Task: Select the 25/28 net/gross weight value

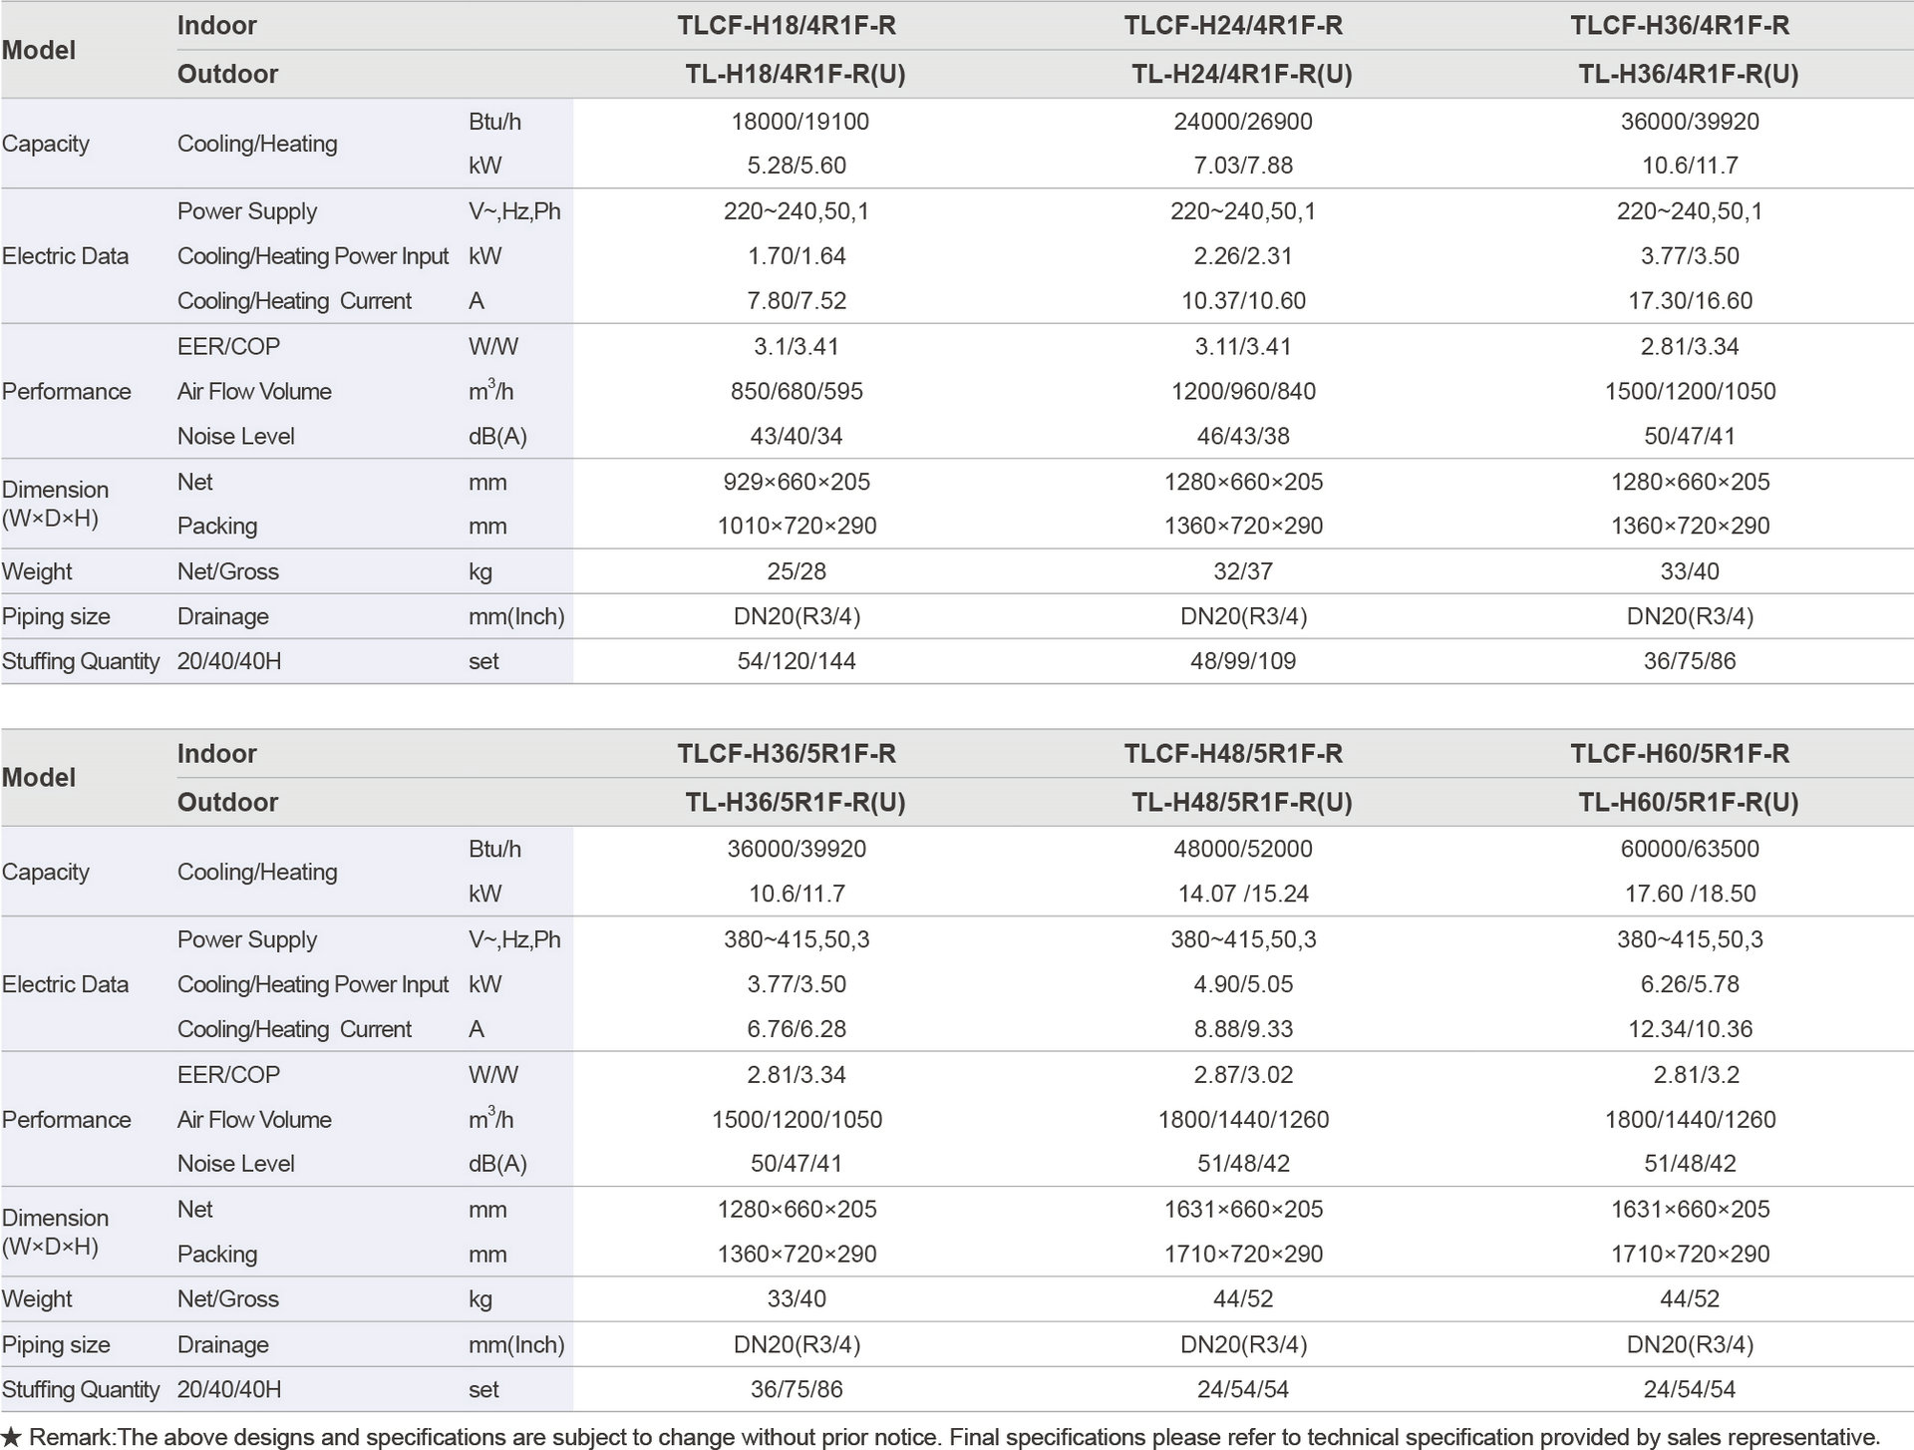Action: point(797,572)
